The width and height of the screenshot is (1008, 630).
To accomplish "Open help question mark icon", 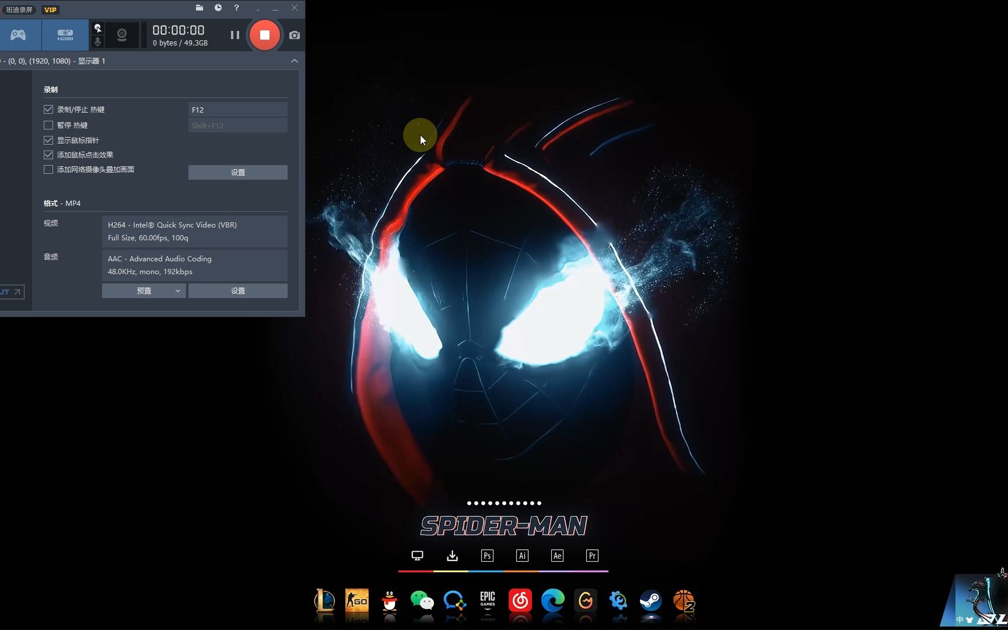I will tap(236, 8).
